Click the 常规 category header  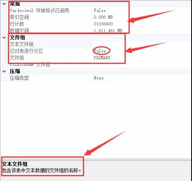click(15, 4)
